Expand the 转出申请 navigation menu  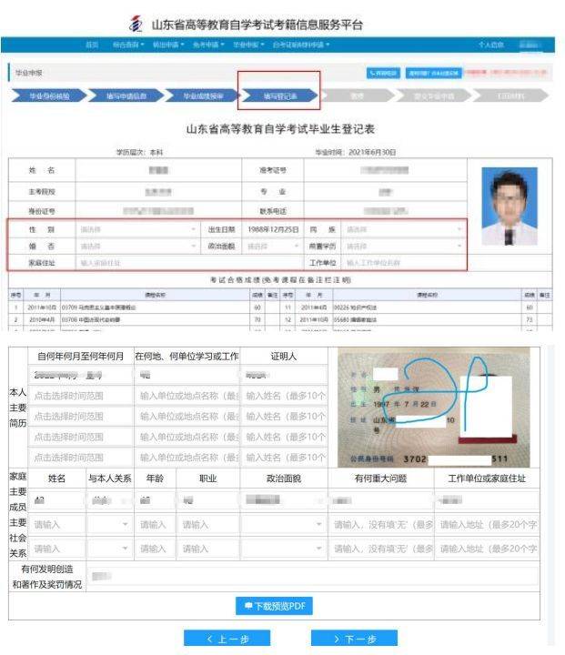pos(168,45)
